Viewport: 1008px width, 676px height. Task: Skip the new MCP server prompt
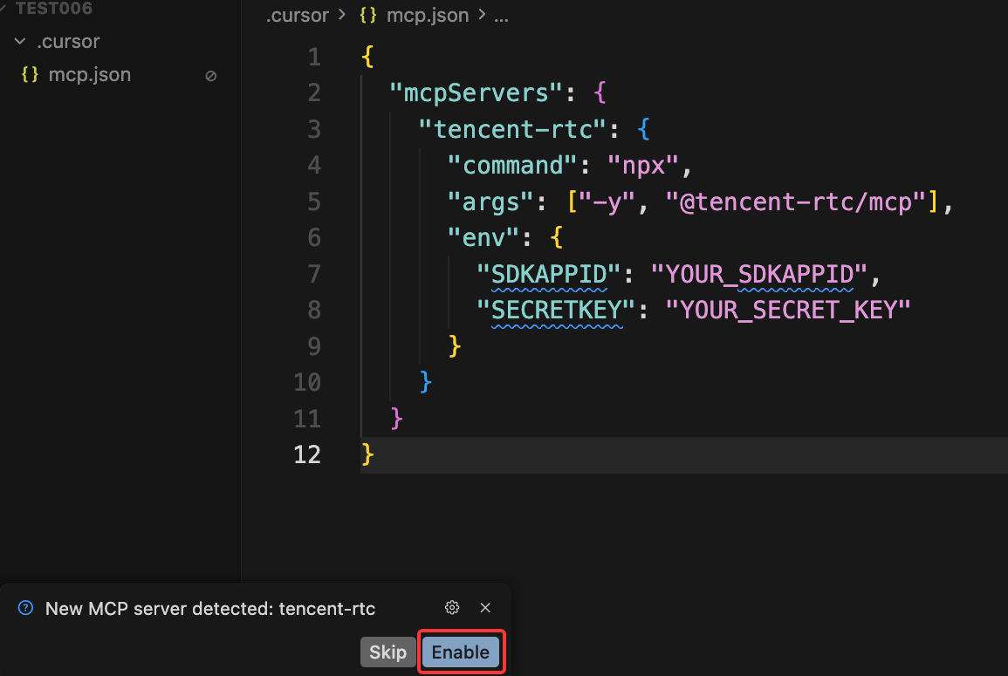point(387,652)
